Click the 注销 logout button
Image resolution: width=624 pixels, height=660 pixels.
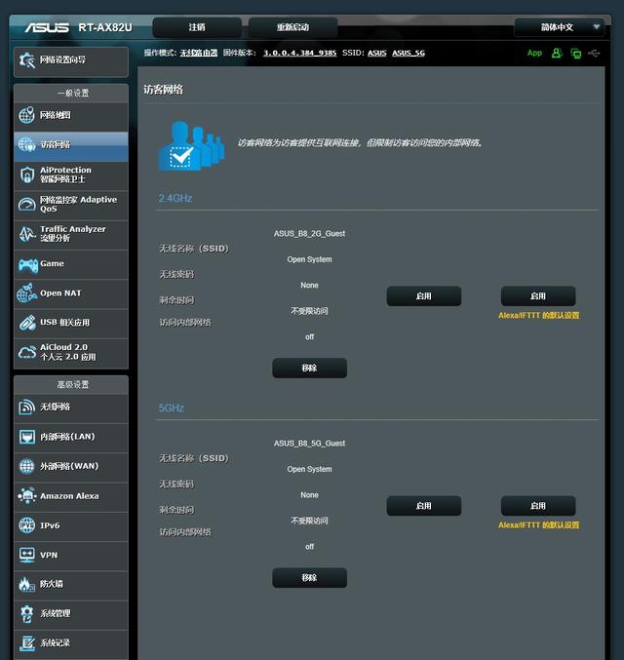(x=197, y=27)
